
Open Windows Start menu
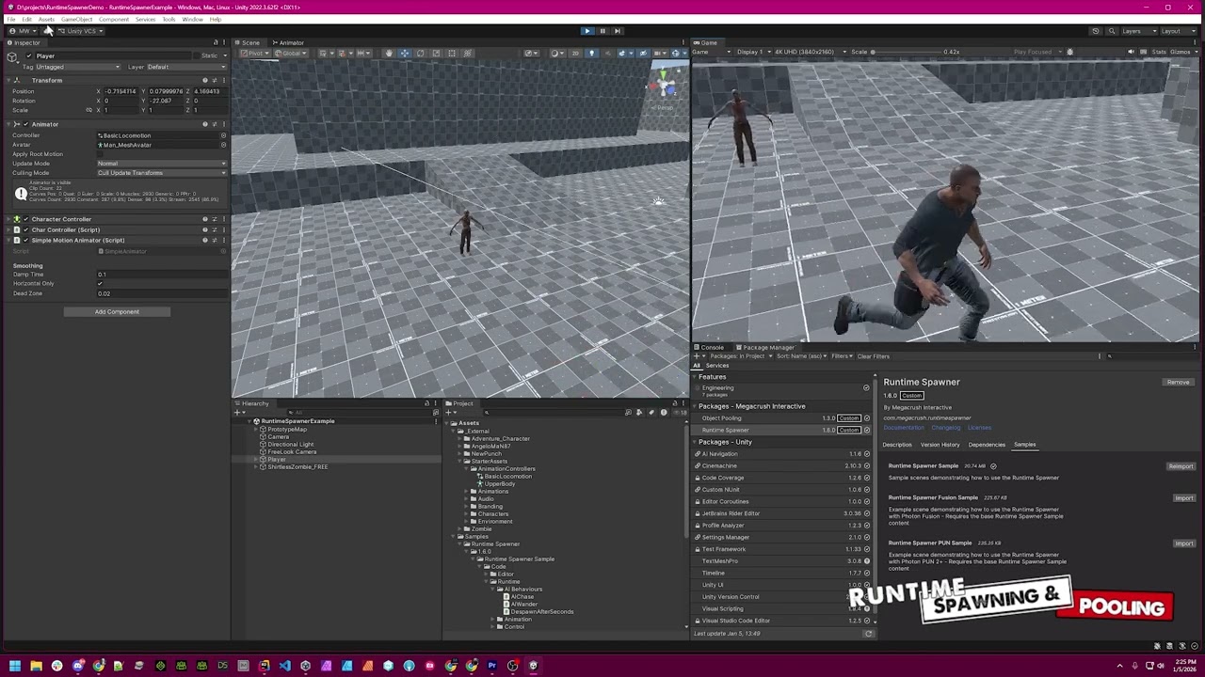coord(15,666)
